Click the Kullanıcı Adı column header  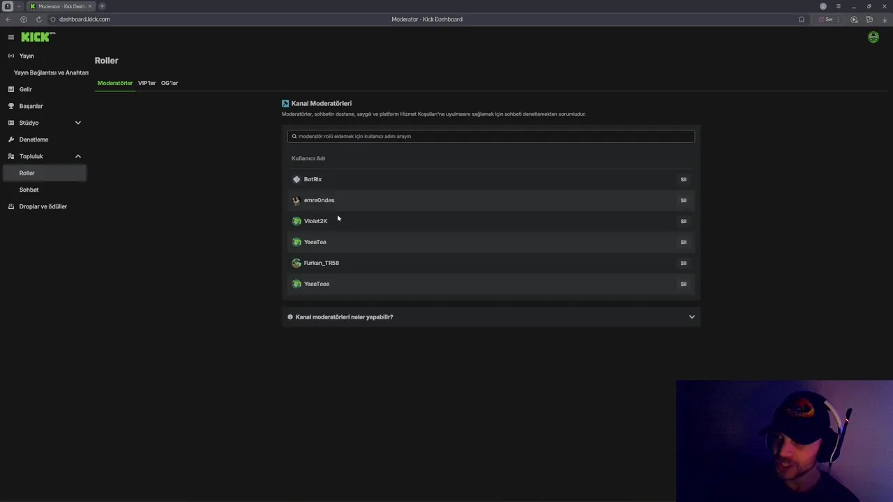308,158
